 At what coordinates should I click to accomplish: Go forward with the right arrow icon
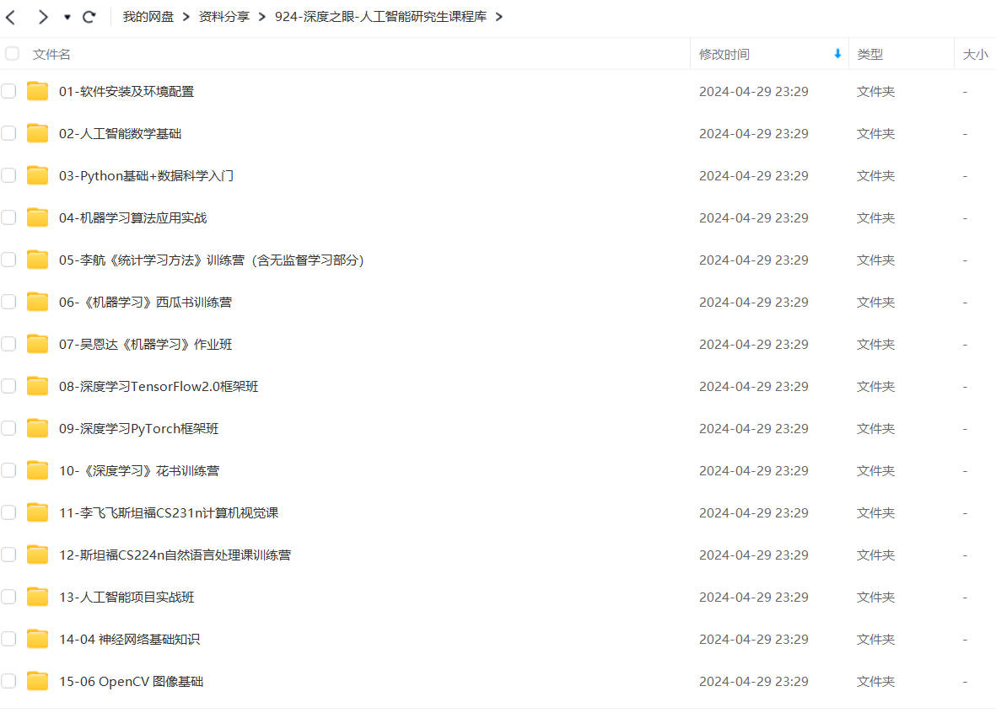pyautogui.click(x=42, y=17)
